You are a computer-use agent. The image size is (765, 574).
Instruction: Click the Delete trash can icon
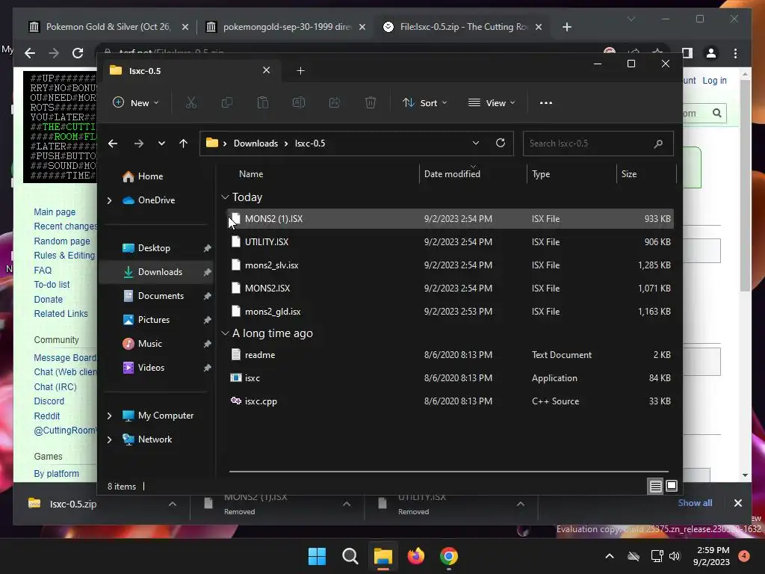[x=371, y=102]
